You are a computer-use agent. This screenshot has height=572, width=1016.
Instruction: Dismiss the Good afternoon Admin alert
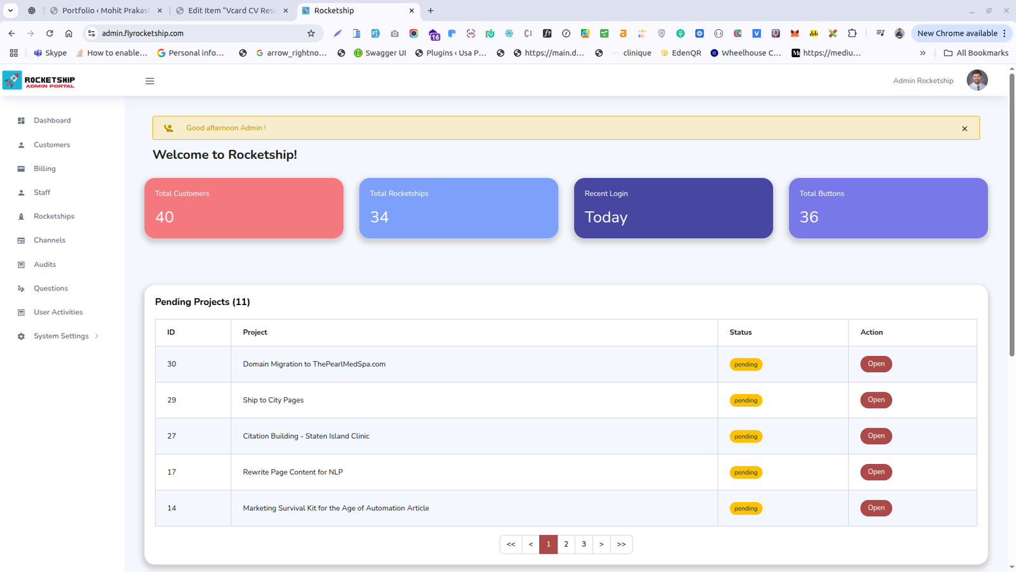point(964,128)
